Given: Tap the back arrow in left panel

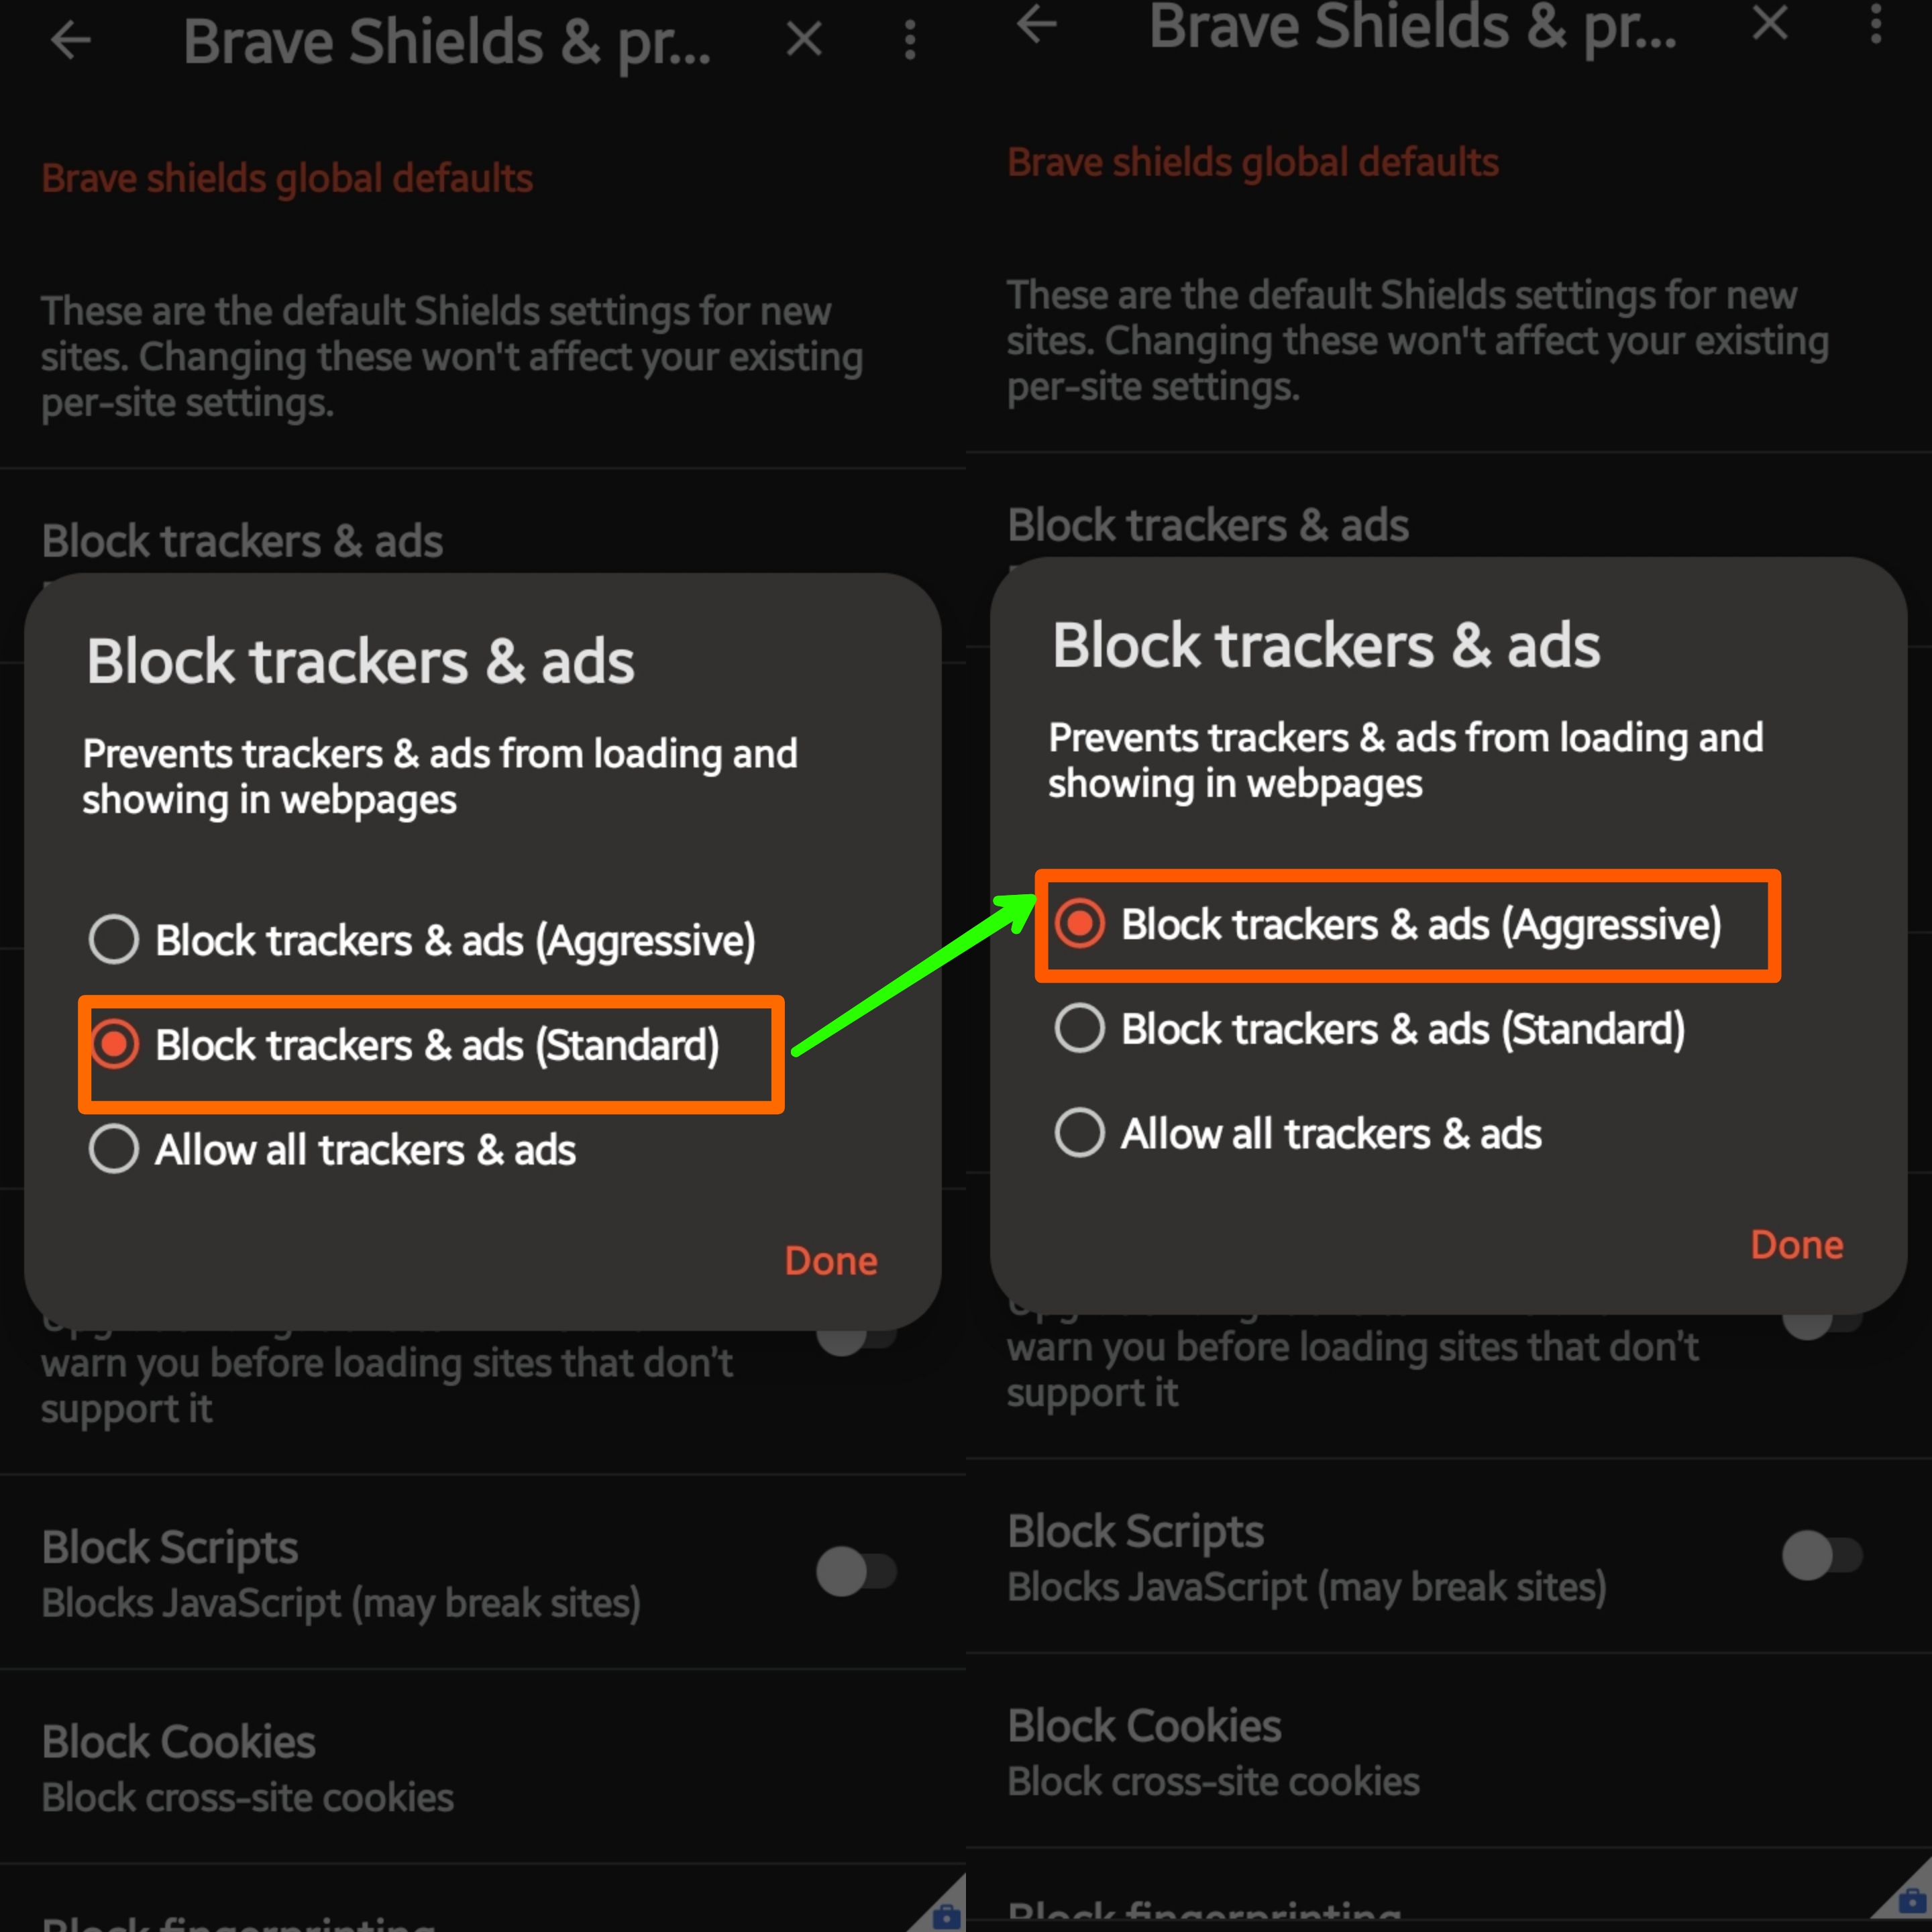Looking at the screenshot, I should click(x=70, y=41).
